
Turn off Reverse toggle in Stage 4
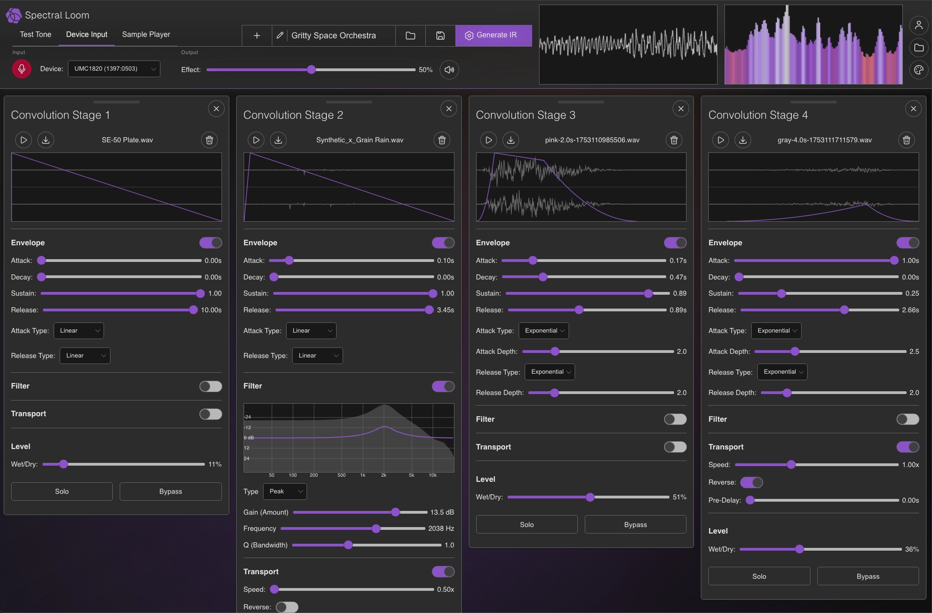[751, 482]
